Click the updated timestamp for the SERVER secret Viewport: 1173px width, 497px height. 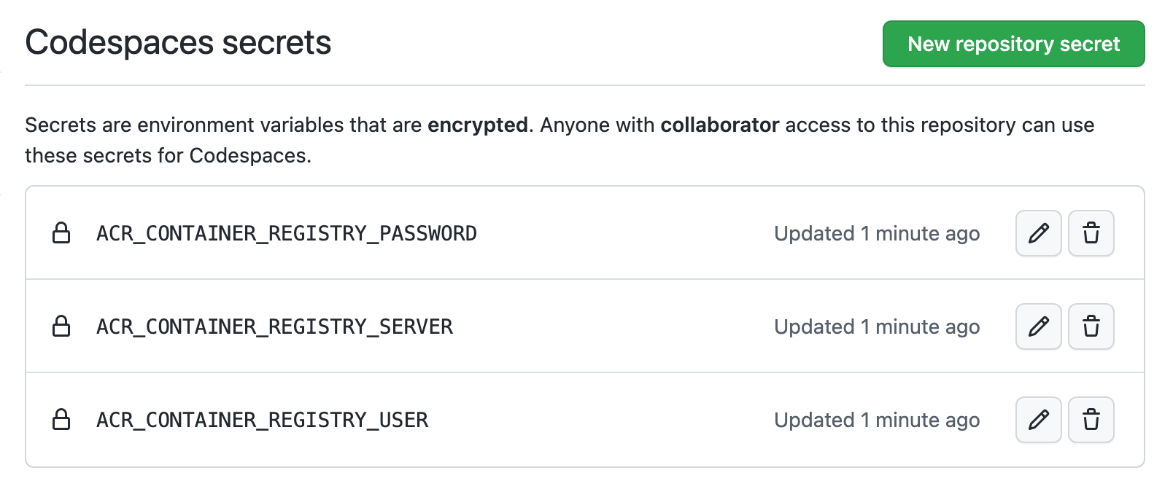pos(875,326)
